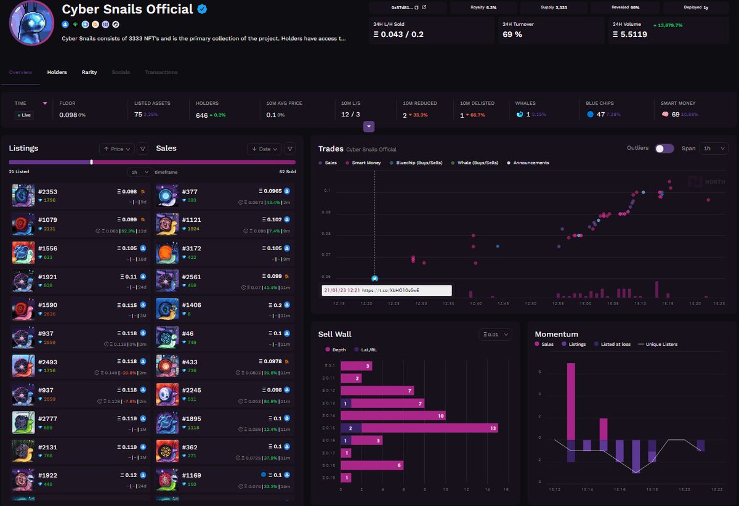Click the smart money brain icon
This screenshot has width=739, height=506.
tap(665, 115)
